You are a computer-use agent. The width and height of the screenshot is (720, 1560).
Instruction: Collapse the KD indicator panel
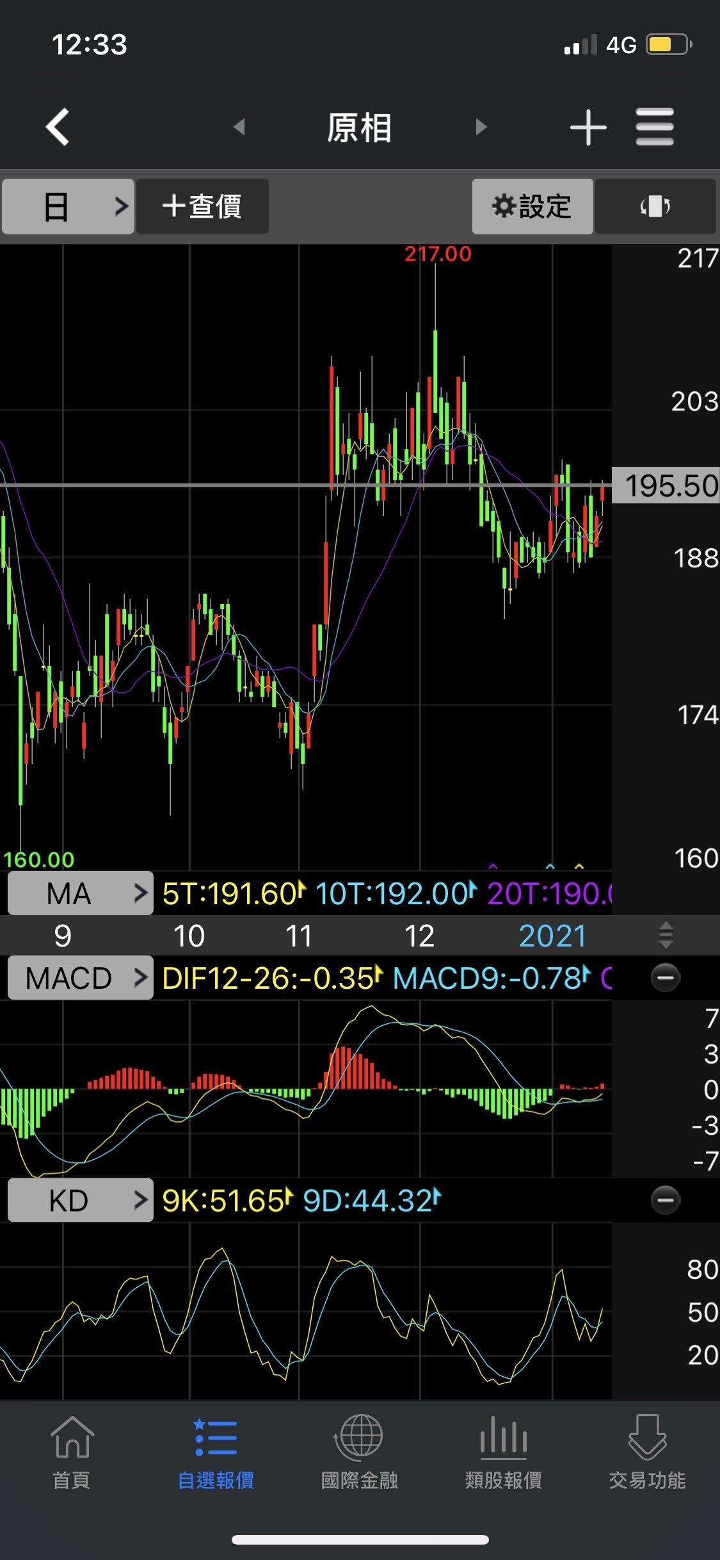coord(666,1200)
